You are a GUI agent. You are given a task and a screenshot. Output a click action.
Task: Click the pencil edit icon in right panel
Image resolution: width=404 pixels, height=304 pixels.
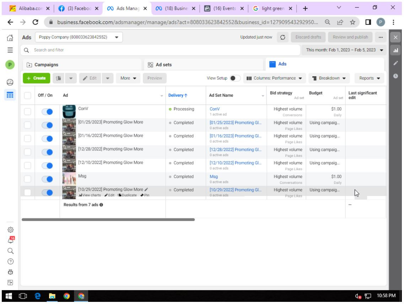pyautogui.click(x=395, y=63)
